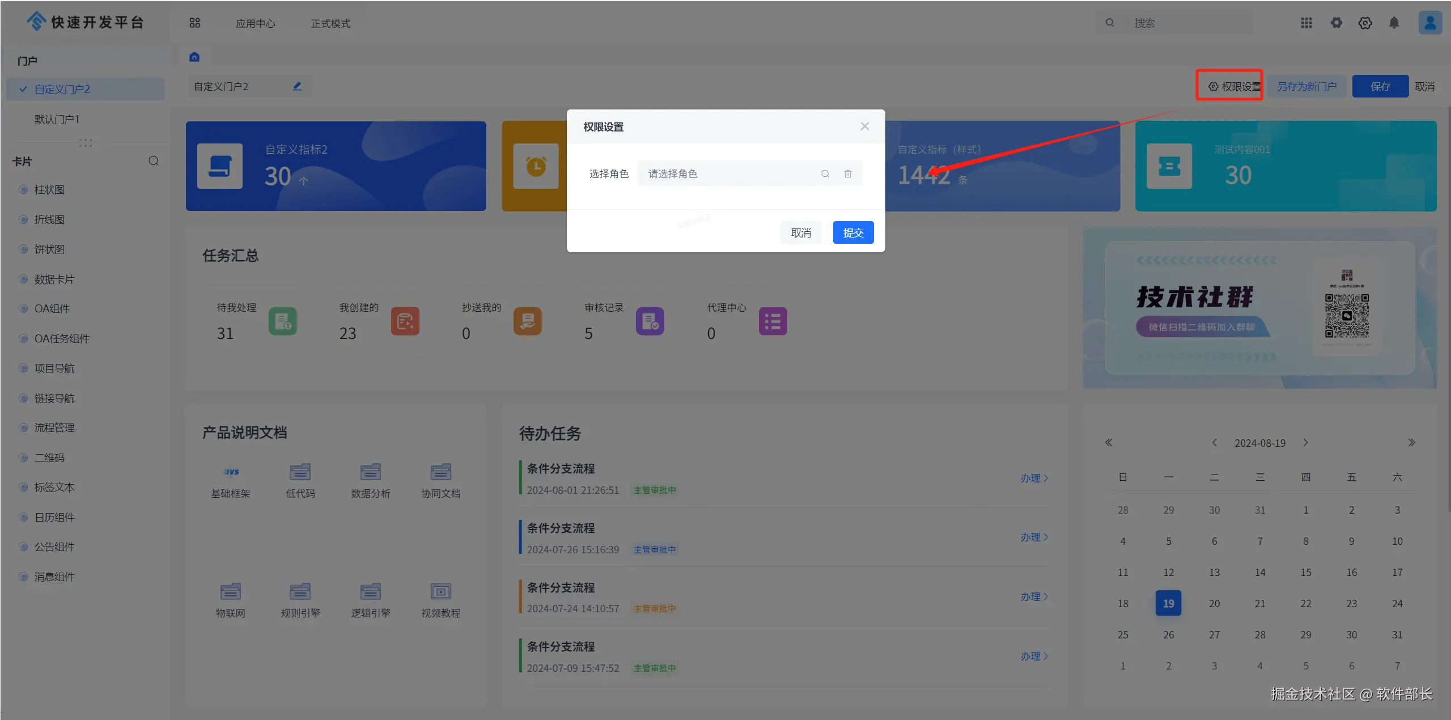1451x720 pixels.
Task: Click the home icon tab
Action: [x=194, y=57]
